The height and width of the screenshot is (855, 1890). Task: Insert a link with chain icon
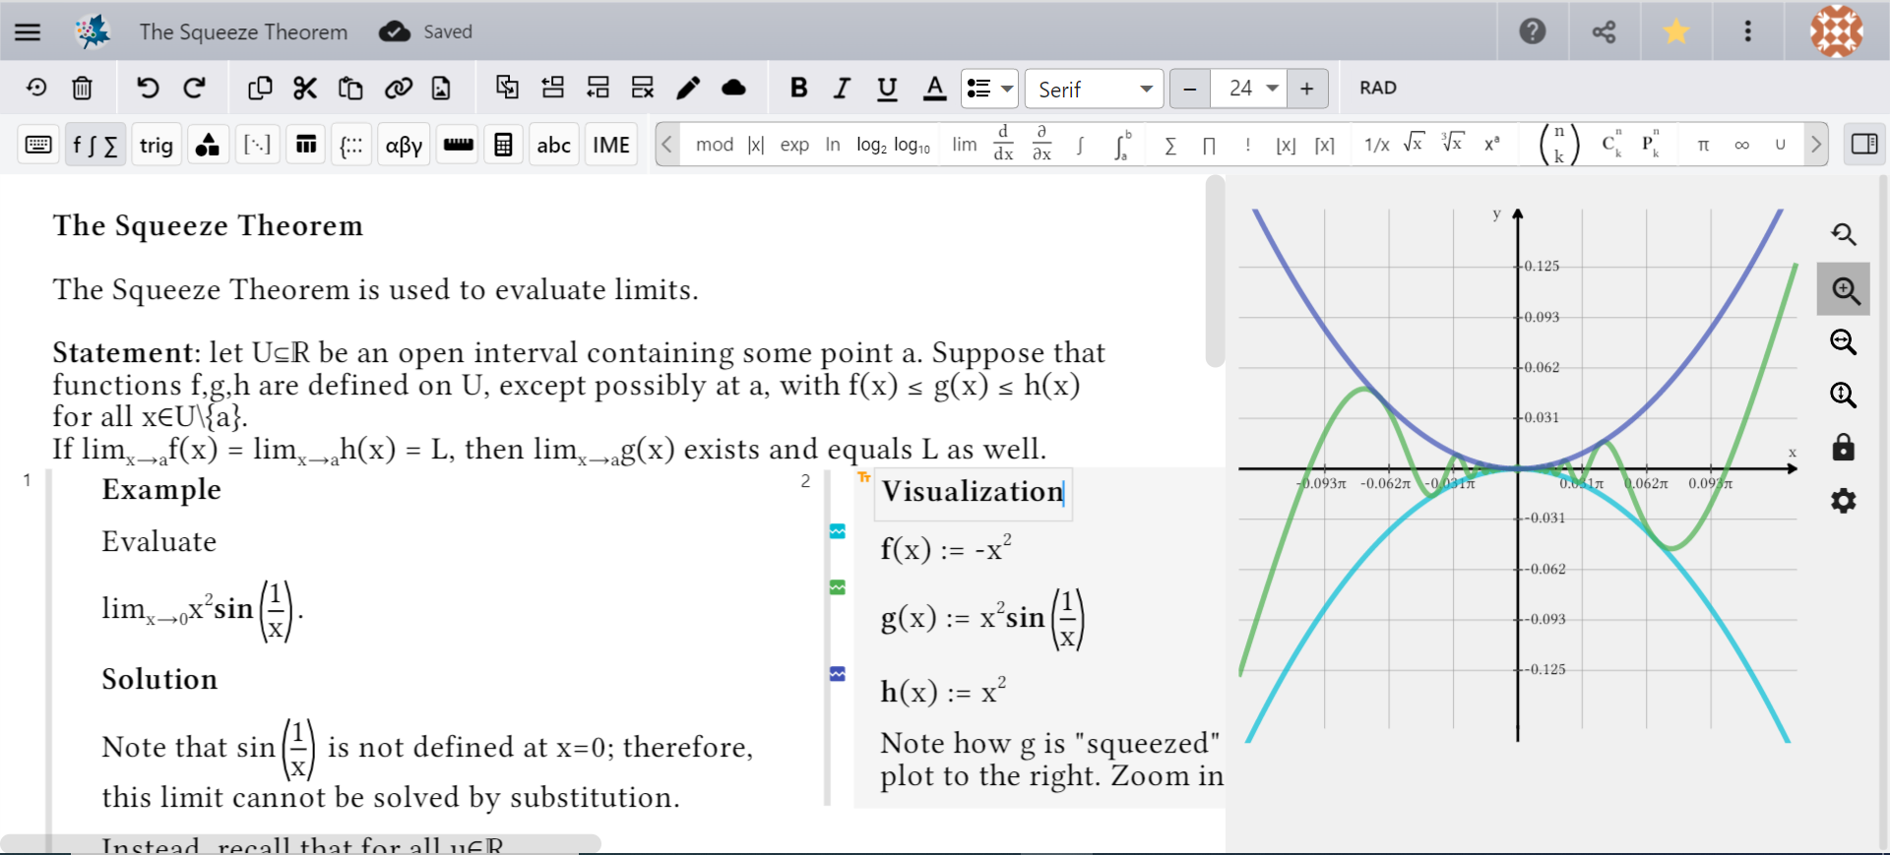click(398, 89)
